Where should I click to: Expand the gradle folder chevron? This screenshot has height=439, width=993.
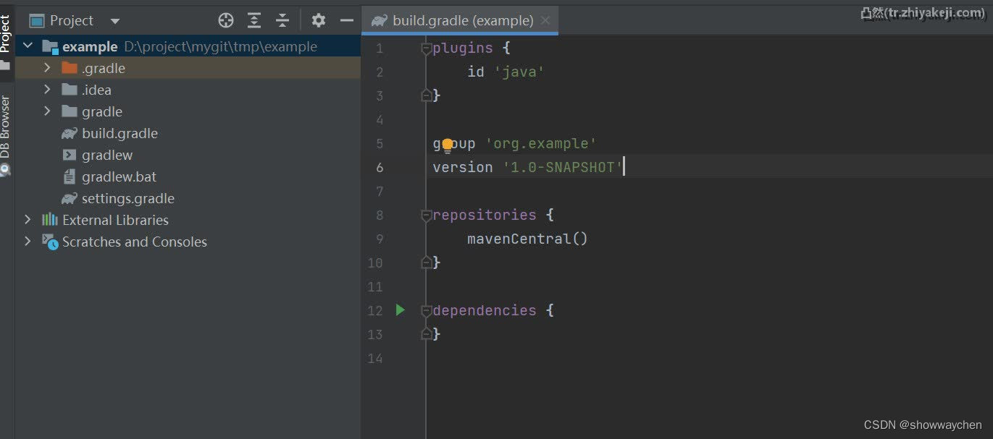coord(47,111)
